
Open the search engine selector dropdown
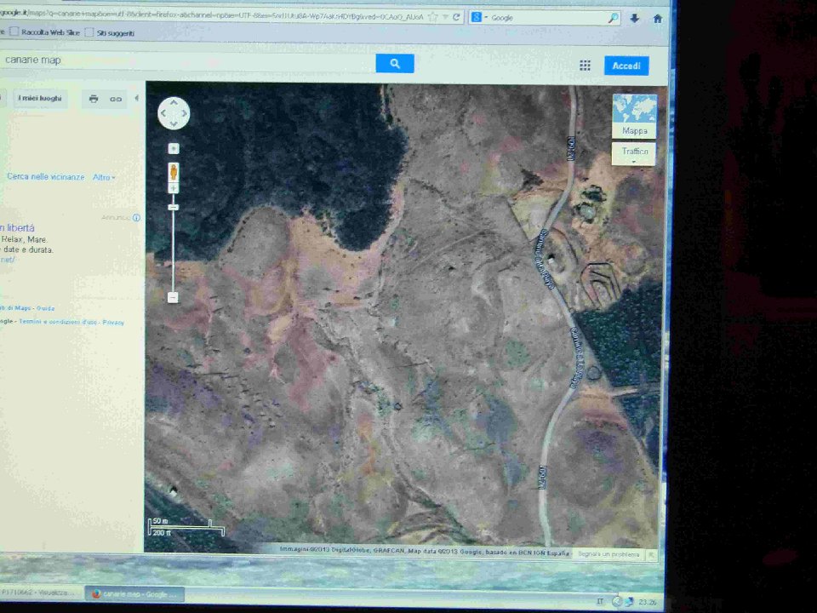(x=479, y=18)
